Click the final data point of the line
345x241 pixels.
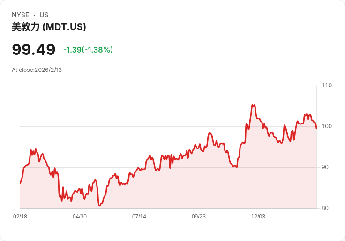[316, 128]
